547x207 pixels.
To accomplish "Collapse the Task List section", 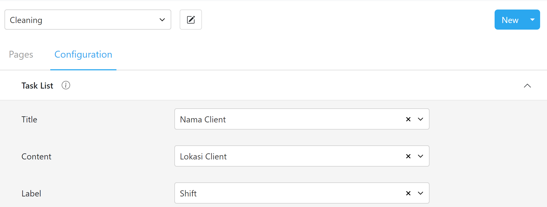I will [527, 85].
